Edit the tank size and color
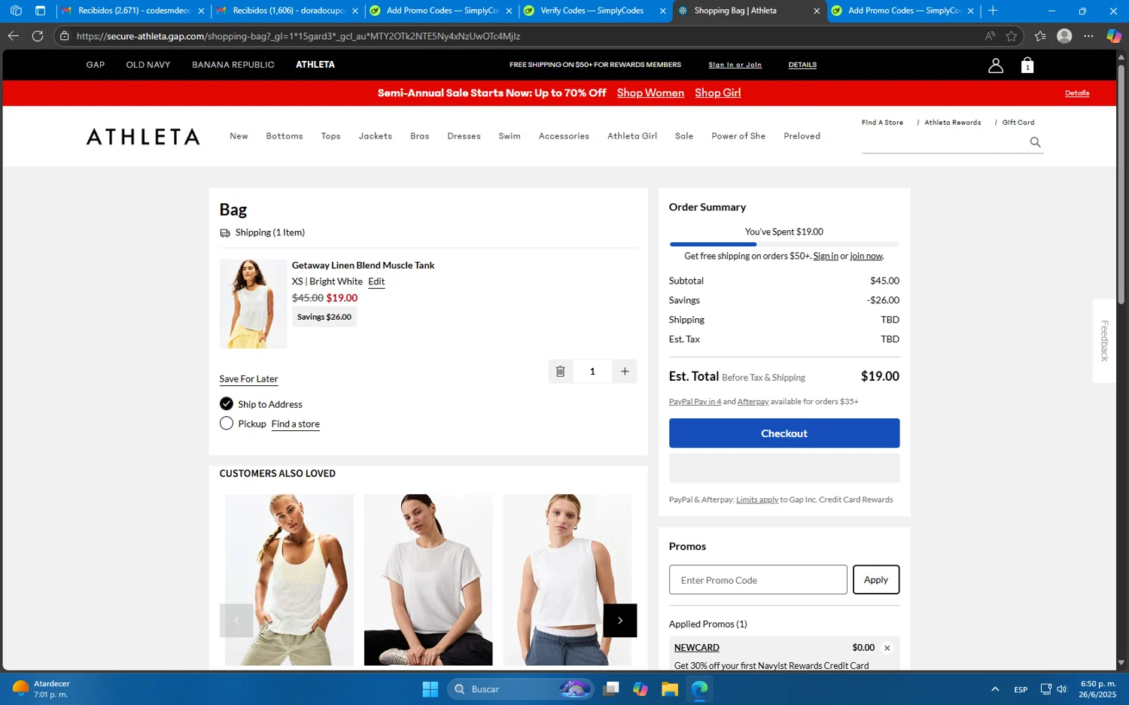Screen dimensions: 1129x705 tap(376, 281)
